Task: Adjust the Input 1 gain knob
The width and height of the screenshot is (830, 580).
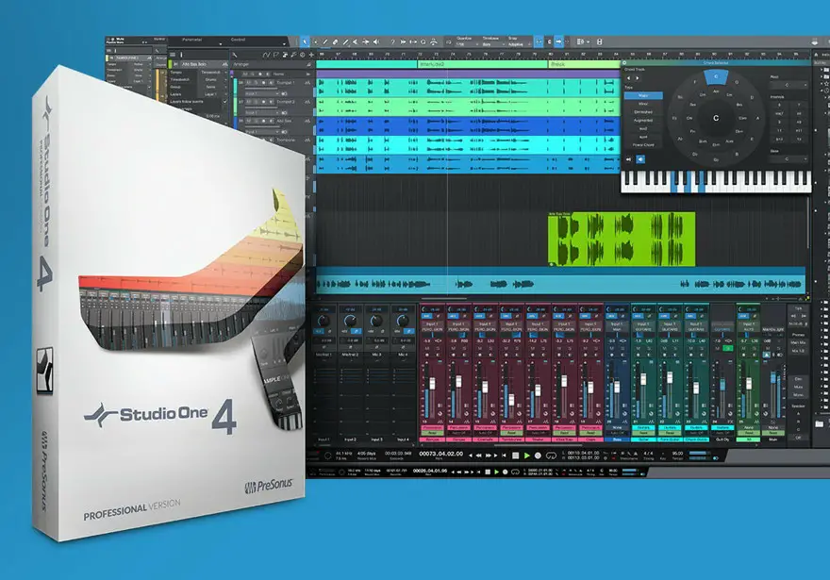Action: coord(324,321)
